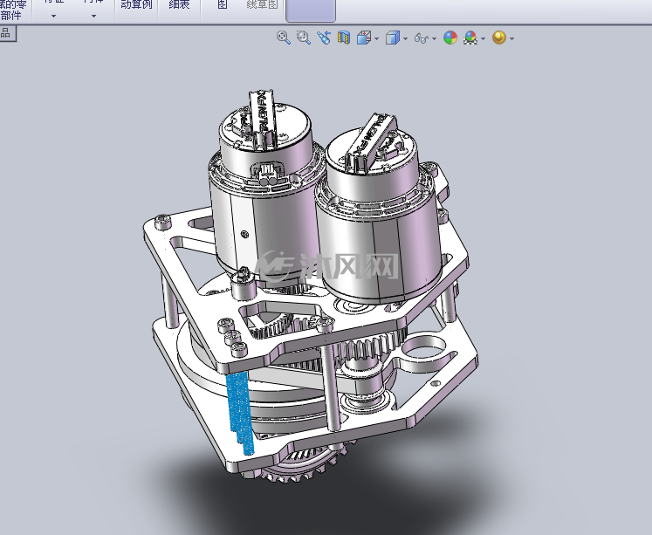Click the 细表 bill of materials command
The width and height of the screenshot is (652, 535).
pyautogui.click(x=179, y=5)
